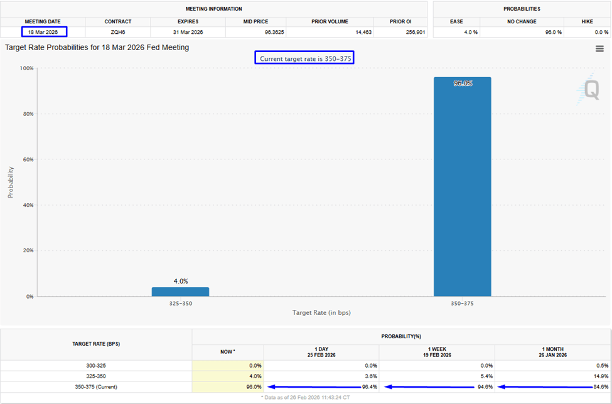Image resolution: width=612 pixels, height=404 pixels.
Task: Click the 'Current target rate is 350-375' label
Action: pyautogui.click(x=304, y=58)
